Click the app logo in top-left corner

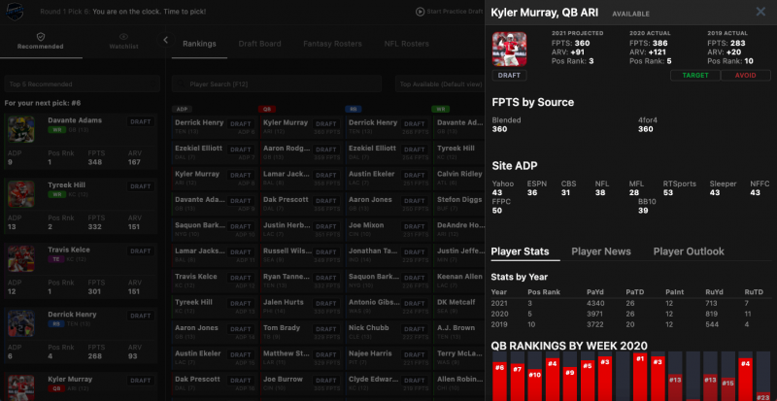[x=17, y=12]
